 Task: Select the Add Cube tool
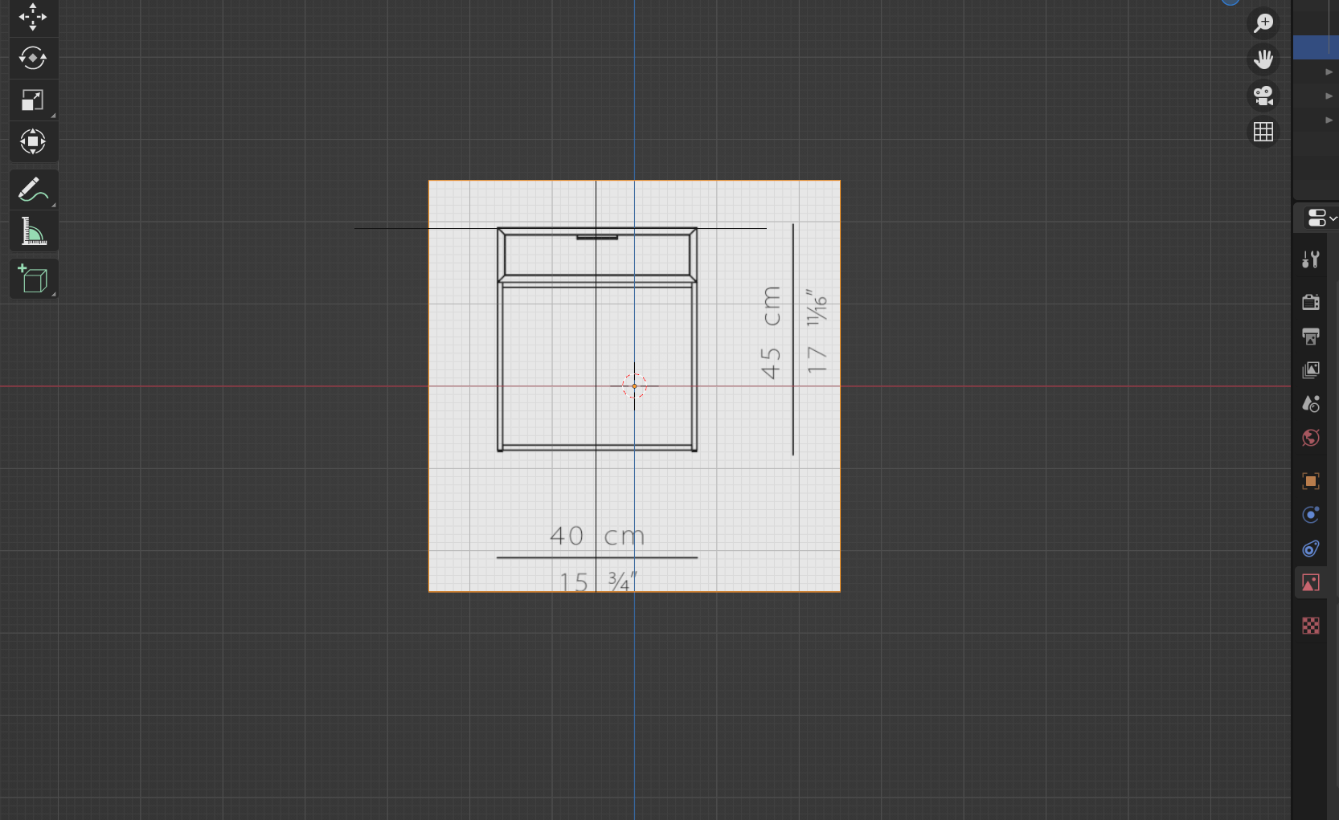(x=33, y=279)
